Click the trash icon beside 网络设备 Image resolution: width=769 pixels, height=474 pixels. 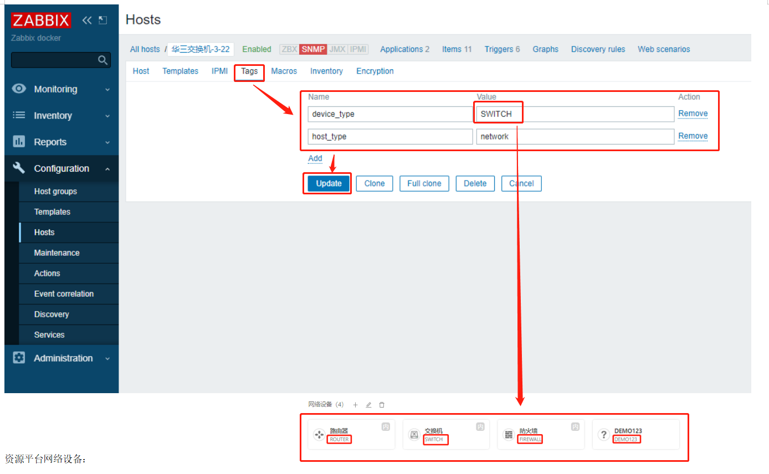tap(382, 405)
